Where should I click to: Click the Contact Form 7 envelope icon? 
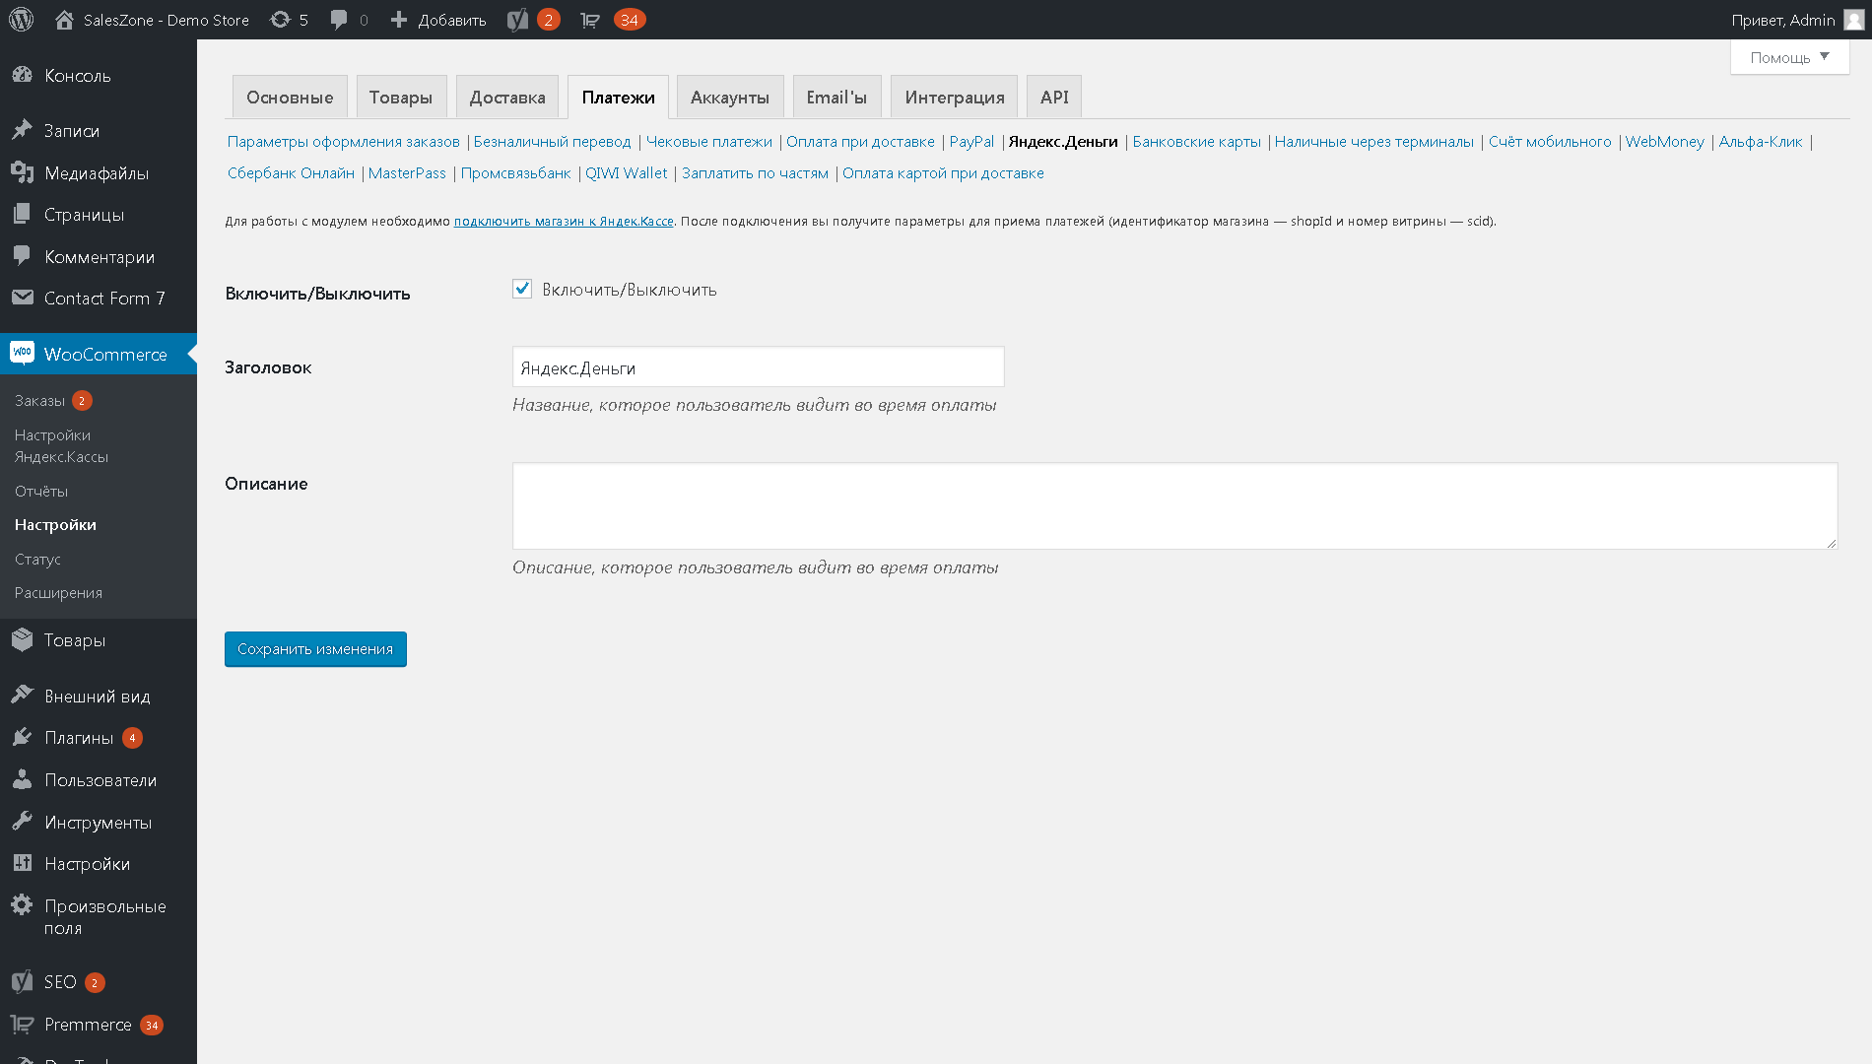(x=23, y=298)
